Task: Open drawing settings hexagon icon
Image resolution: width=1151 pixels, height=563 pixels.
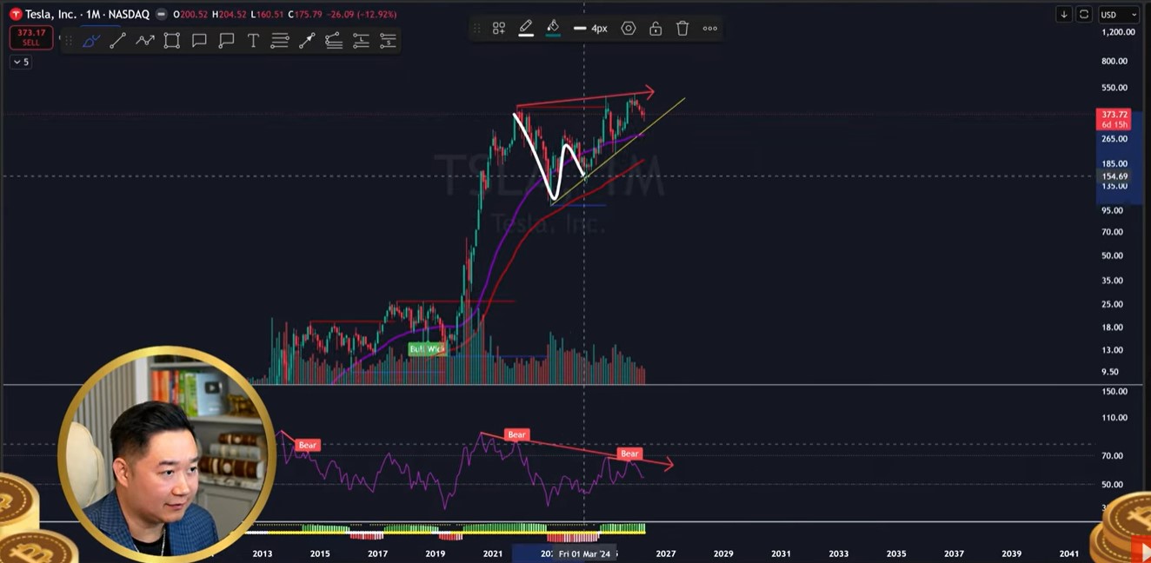Action: pos(629,29)
